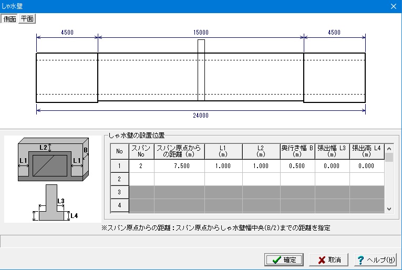Edit the 7.500 distance cell
Image resolution: width=402 pixels, height=270 pixels.
click(179, 166)
